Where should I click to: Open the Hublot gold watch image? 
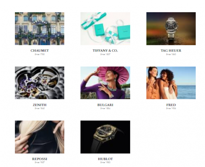(x=105, y=137)
